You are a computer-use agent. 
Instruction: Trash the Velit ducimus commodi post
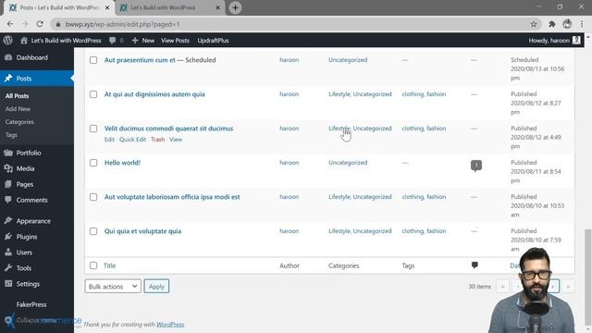[157, 140]
